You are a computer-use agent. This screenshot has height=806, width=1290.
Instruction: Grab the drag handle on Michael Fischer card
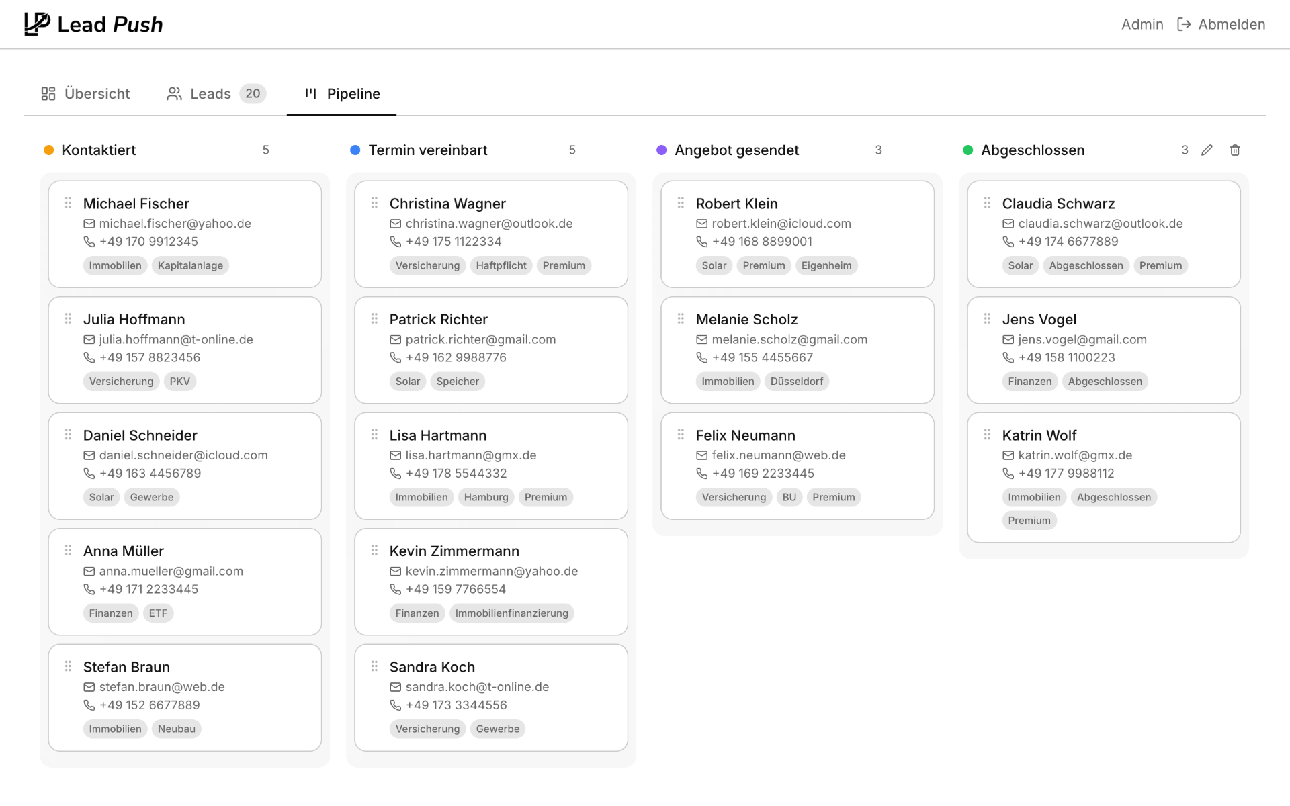pos(68,202)
